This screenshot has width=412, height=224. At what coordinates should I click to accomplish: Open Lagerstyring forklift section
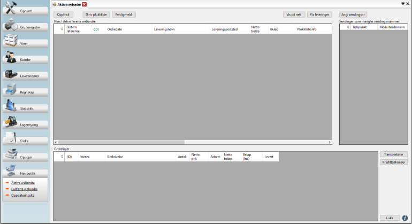pyautogui.click(x=25, y=124)
